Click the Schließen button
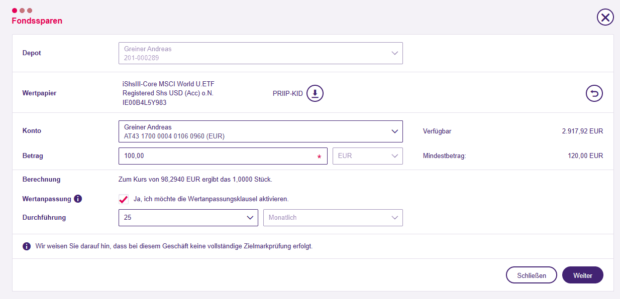 click(x=532, y=275)
